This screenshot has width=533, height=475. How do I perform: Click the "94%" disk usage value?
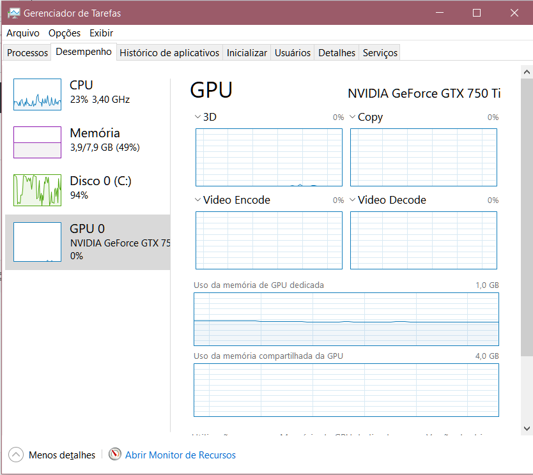tap(79, 195)
